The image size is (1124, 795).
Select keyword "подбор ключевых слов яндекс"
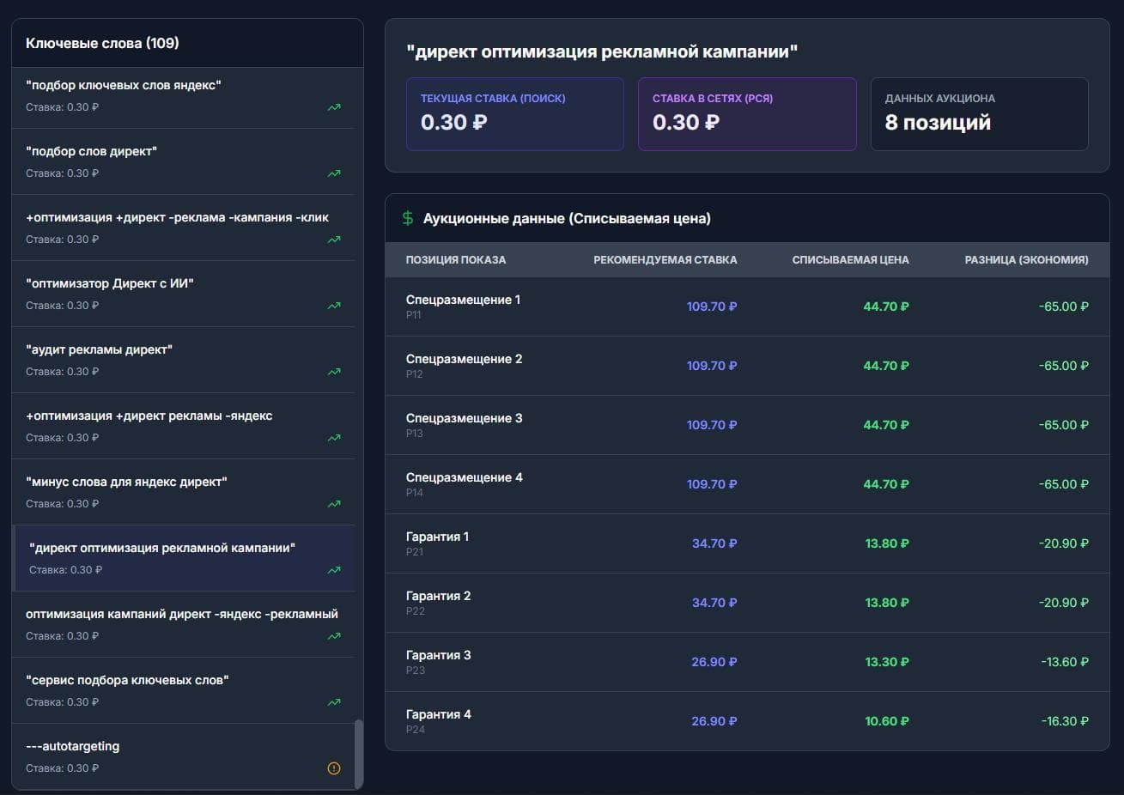pyautogui.click(x=183, y=95)
